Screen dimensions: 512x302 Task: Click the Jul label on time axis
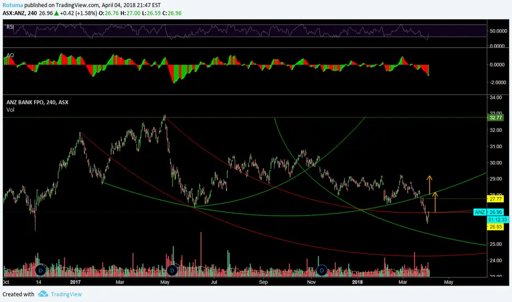[214, 282]
